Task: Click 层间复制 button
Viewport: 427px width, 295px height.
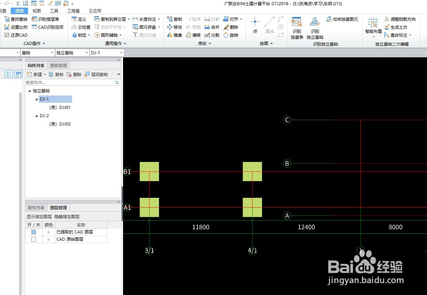Action: (x=96, y=74)
